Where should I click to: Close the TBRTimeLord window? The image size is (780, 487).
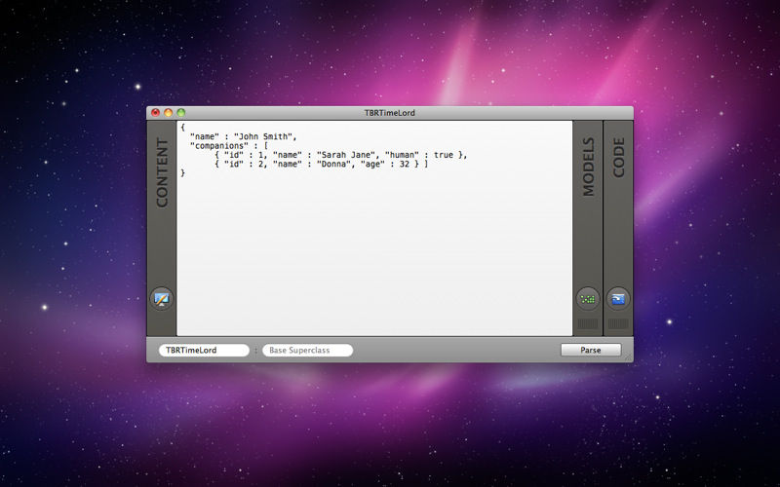click(x=156, y=113)
